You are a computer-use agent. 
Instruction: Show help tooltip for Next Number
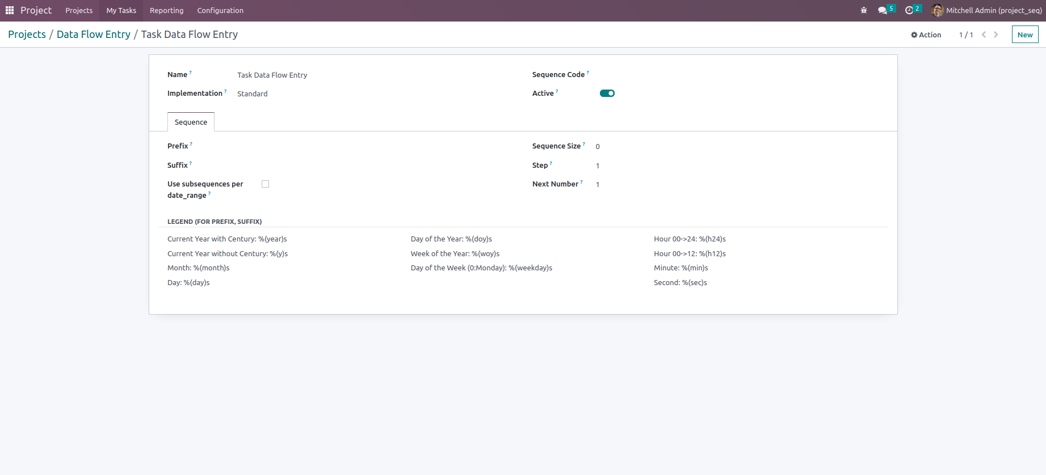(582, 182)
